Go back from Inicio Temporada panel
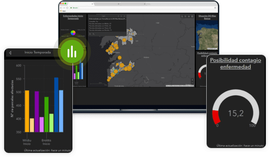The image size is (270, 157). coord(10,53)
